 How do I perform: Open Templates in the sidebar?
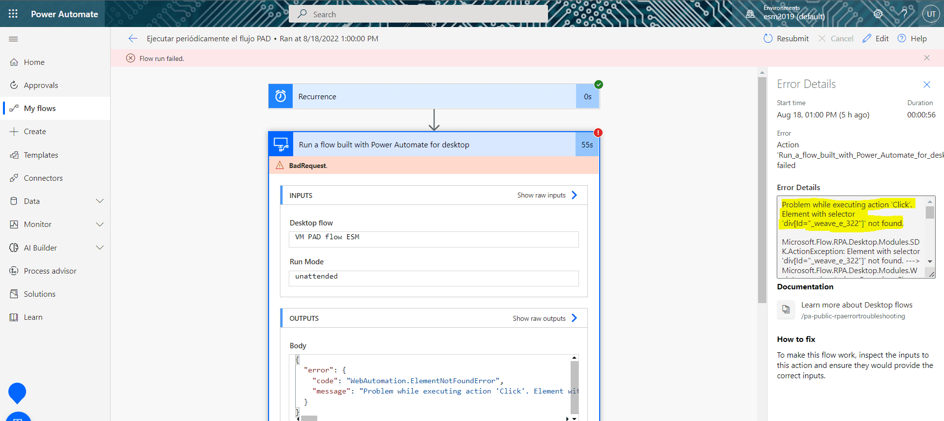(x=55, y=155)
